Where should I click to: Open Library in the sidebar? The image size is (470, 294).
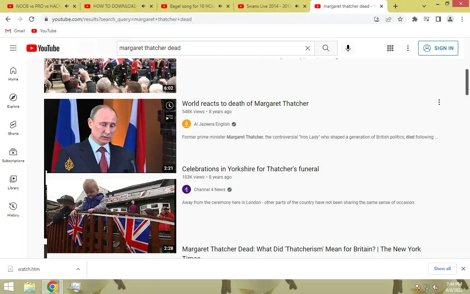point(13,183)
